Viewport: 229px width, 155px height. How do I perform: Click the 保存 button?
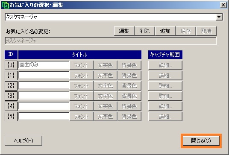[x=185, y=31]
